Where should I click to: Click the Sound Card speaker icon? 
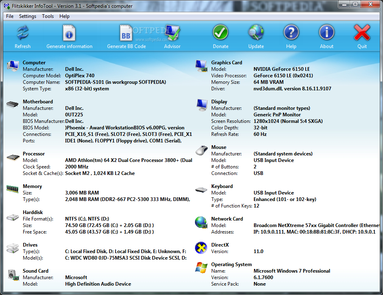[13, 275]
